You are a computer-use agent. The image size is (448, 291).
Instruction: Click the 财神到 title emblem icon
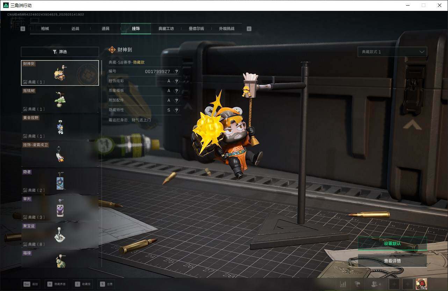point(112,50)
